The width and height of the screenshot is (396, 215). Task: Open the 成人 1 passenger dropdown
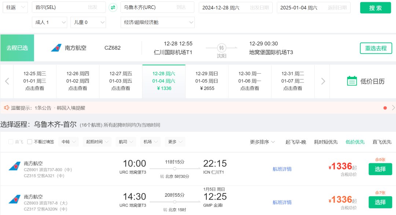(x=49, y=22)
